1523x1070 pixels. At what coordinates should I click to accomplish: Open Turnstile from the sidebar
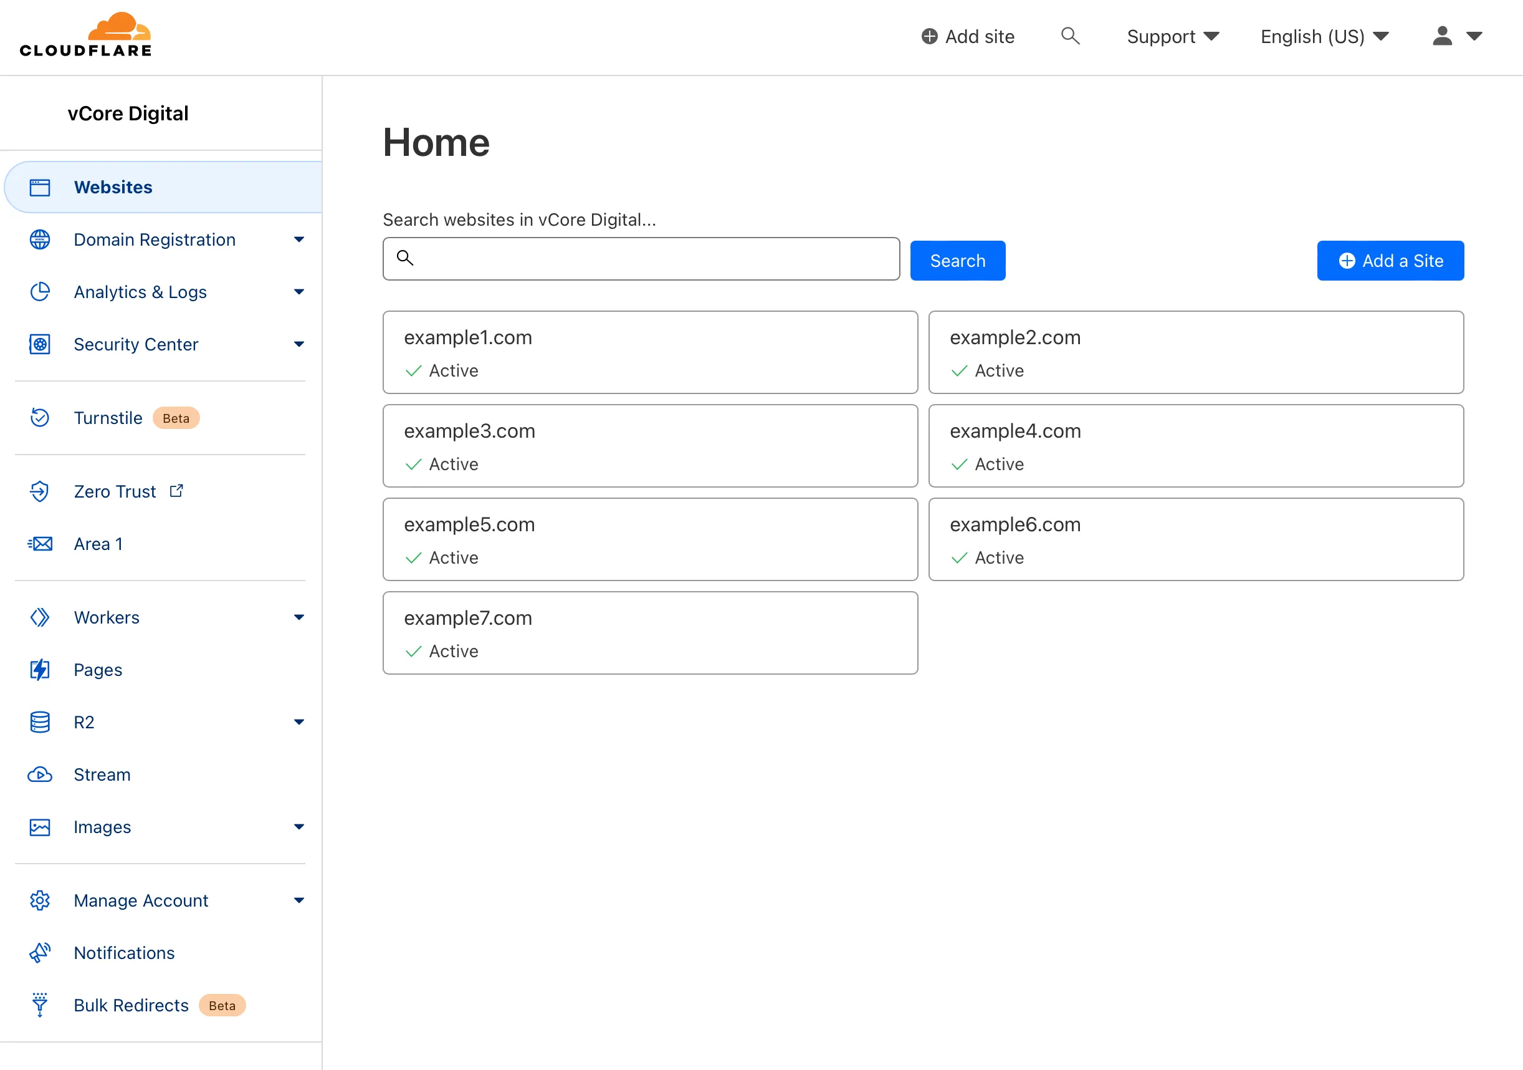point(108,418)
